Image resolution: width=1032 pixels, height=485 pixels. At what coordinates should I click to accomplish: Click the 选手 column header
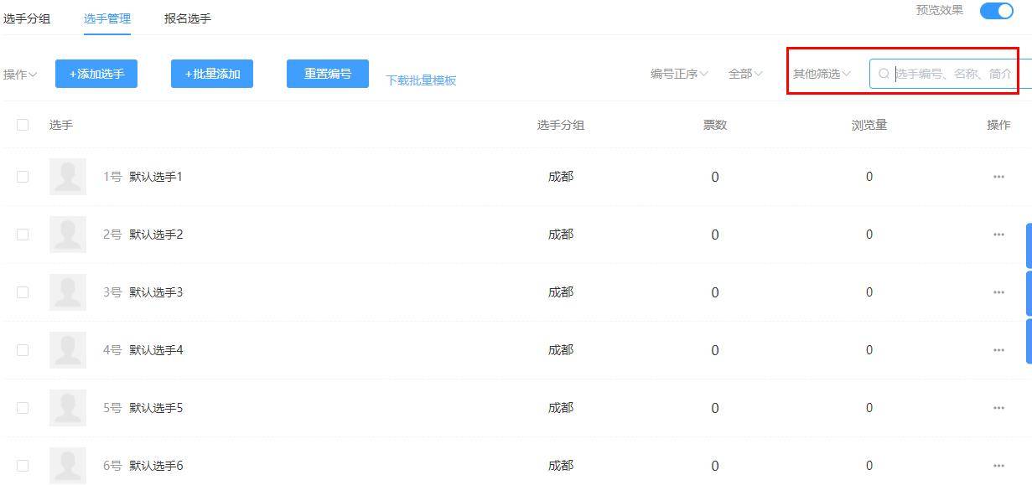tap(61, 125)
